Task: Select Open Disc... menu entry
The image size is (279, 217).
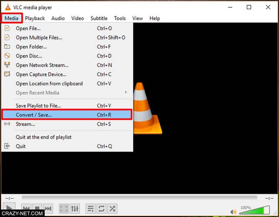Action: click(67, 56)
